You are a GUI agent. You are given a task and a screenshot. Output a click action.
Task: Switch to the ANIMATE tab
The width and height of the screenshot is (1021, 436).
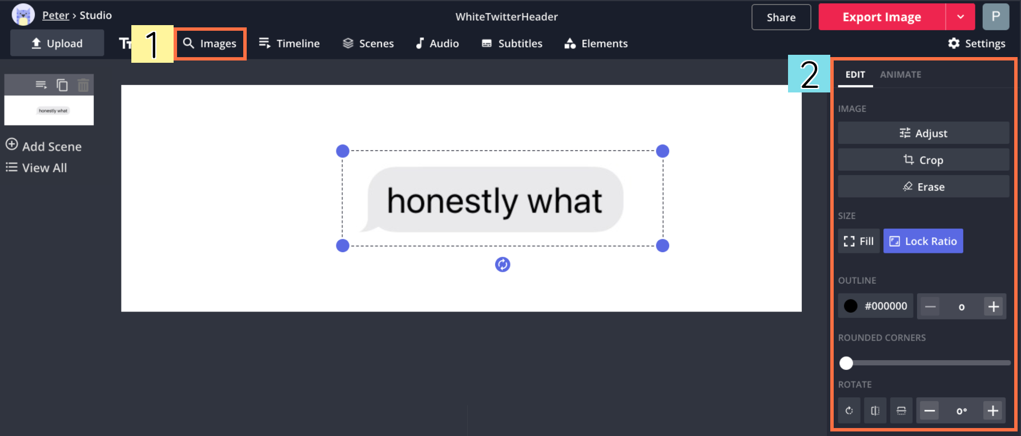tap(900, 75)
